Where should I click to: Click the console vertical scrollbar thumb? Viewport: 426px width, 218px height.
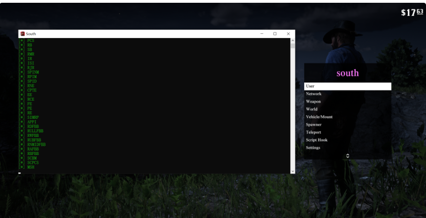[293, 46]
